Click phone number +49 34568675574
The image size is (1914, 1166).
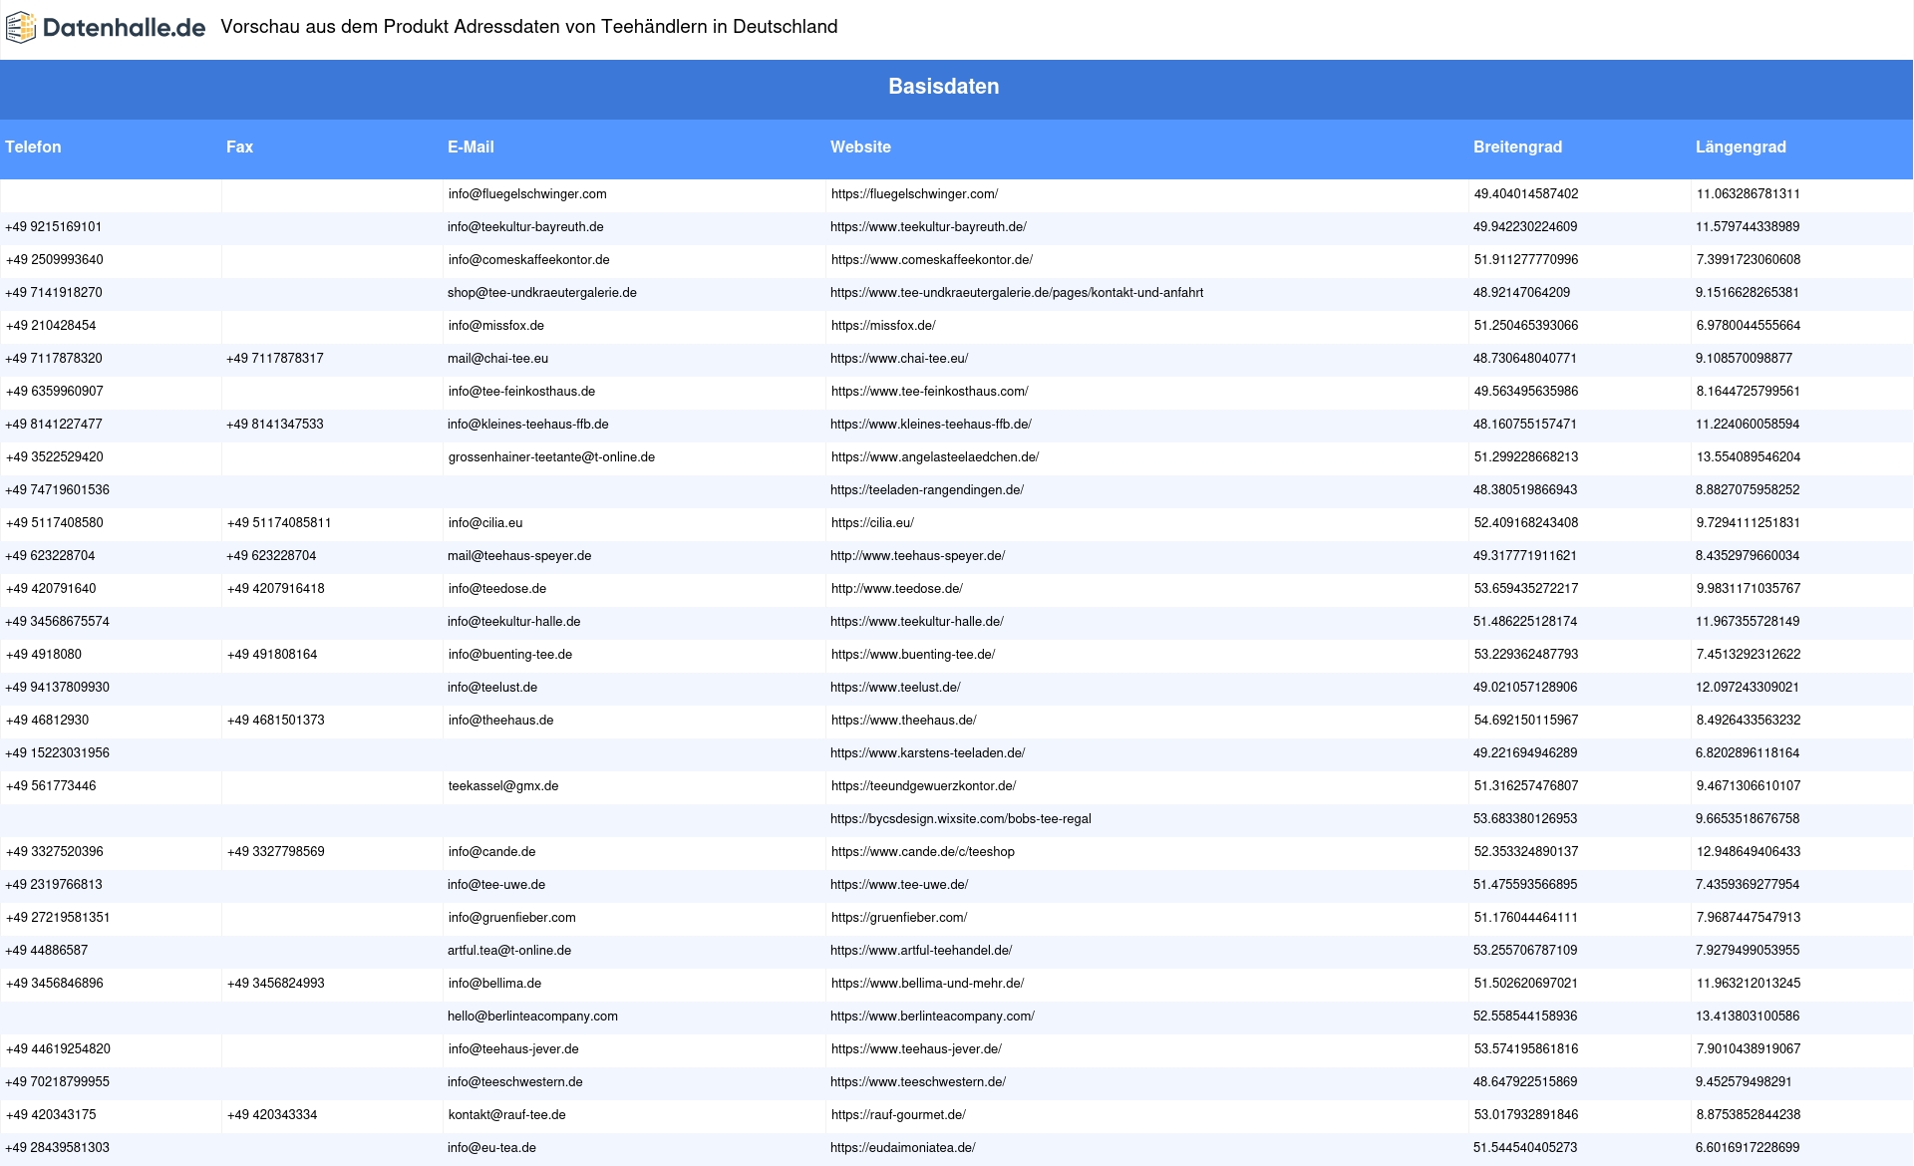click(x=57, y=622)
